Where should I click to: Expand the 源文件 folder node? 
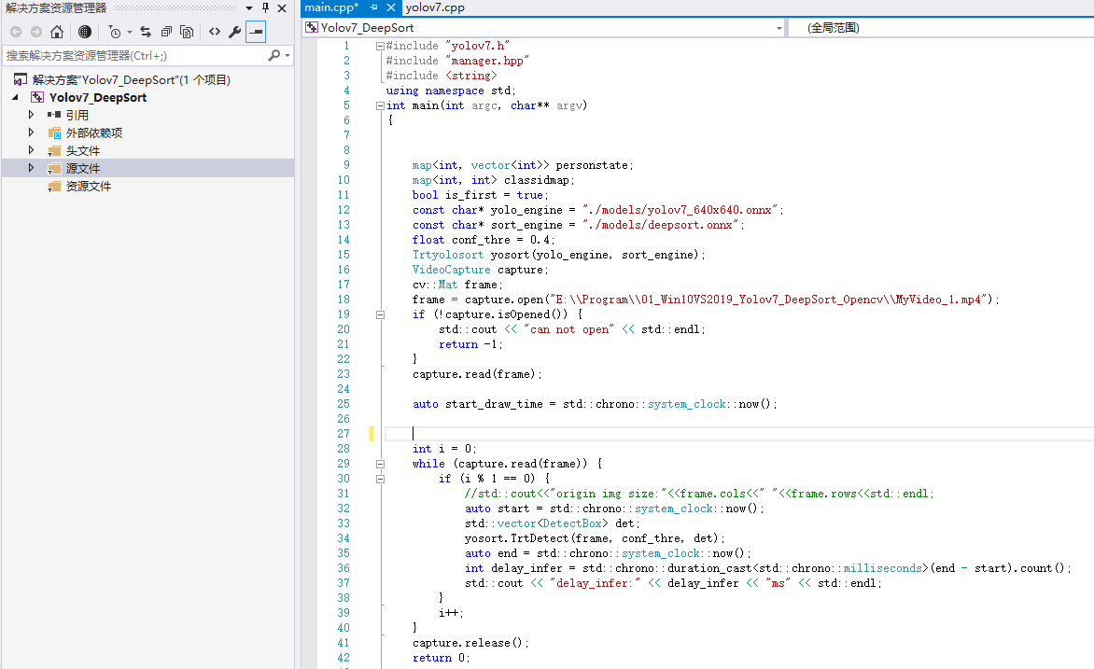(31, 168)
